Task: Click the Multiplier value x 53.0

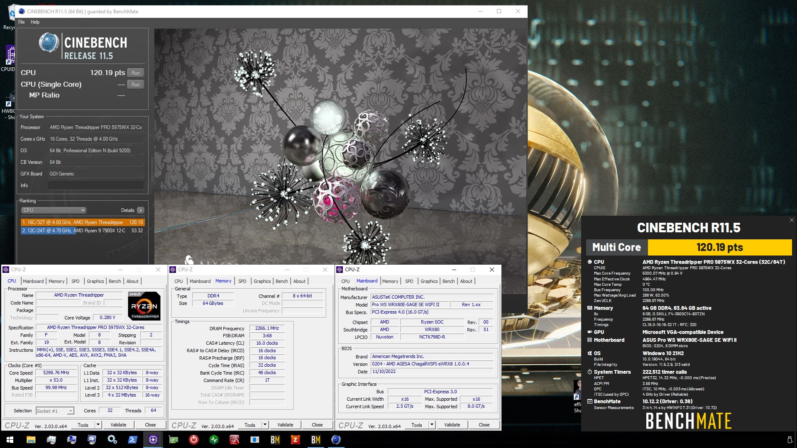Action: click(56, 380)
